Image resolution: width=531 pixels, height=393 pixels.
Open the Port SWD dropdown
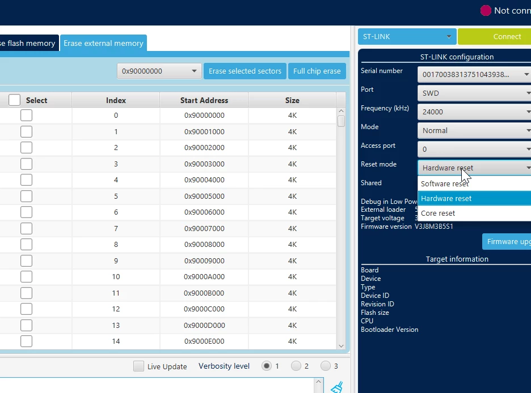pyautogui.click(x=474, y=93)
